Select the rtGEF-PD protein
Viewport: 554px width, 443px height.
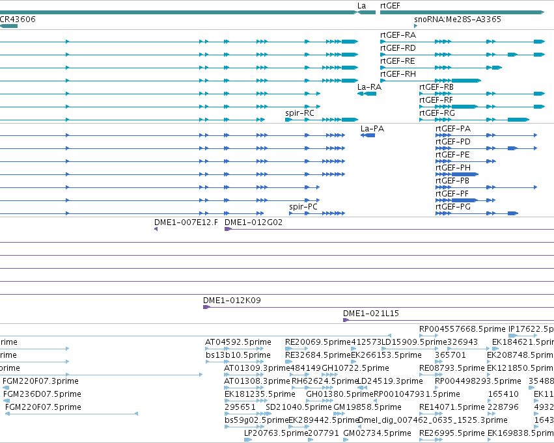pos(453,142)
